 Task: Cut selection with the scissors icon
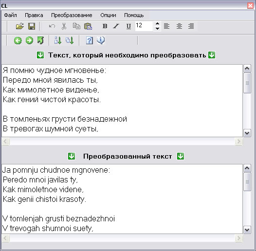tap(64, 26)
